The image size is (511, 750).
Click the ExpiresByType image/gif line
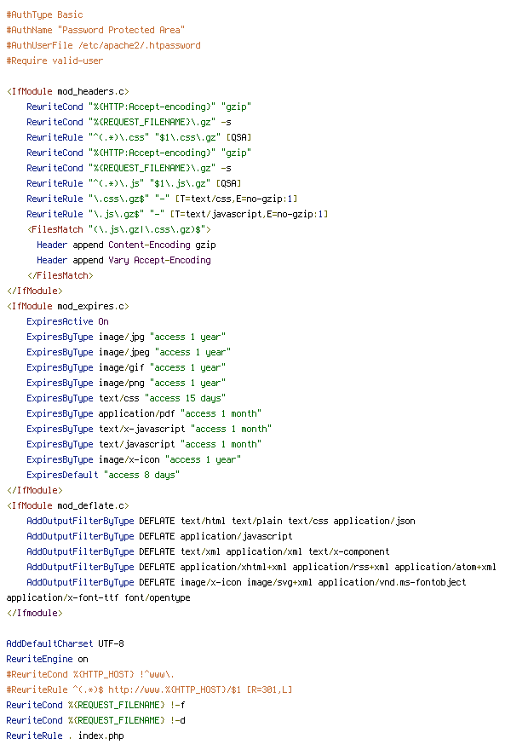click(126, 367)
